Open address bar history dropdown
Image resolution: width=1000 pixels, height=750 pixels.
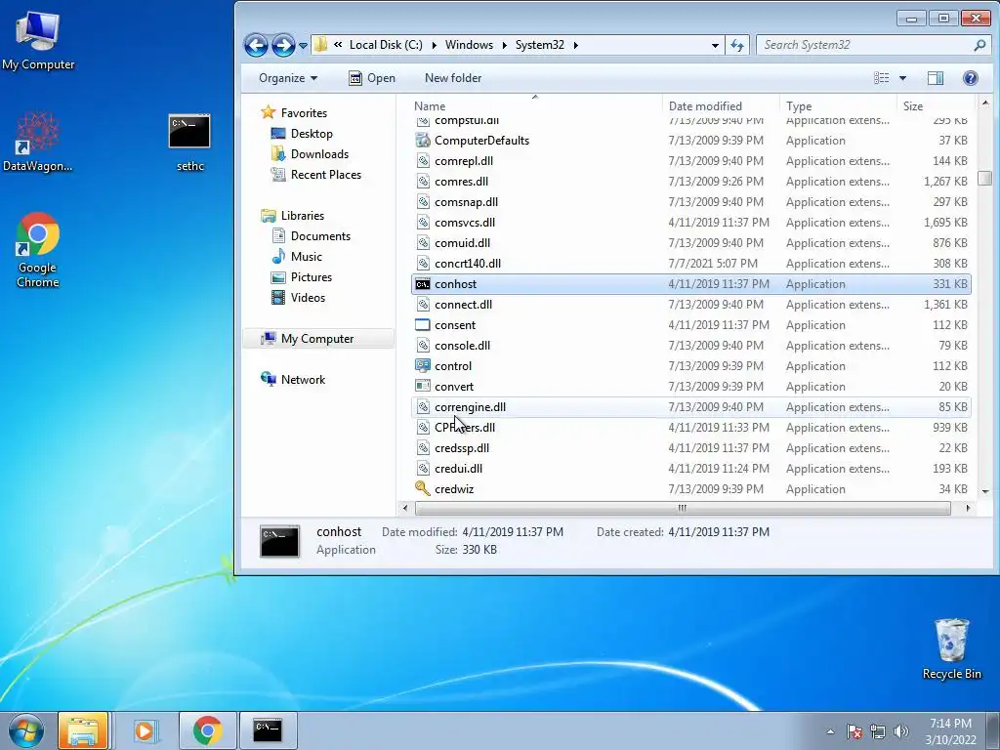[x=715, y=45]
